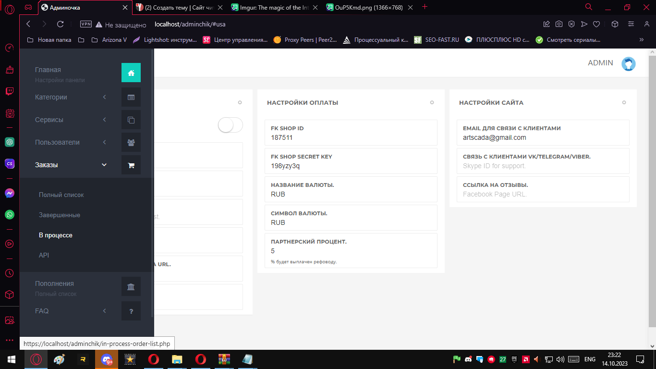Open the Arizona V bookmark folder
The height and width of the screenshot is (369, 656).
click(109, 40)
